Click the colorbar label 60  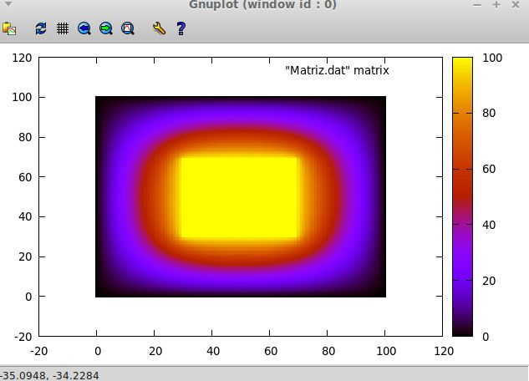(x=489, y=169)
